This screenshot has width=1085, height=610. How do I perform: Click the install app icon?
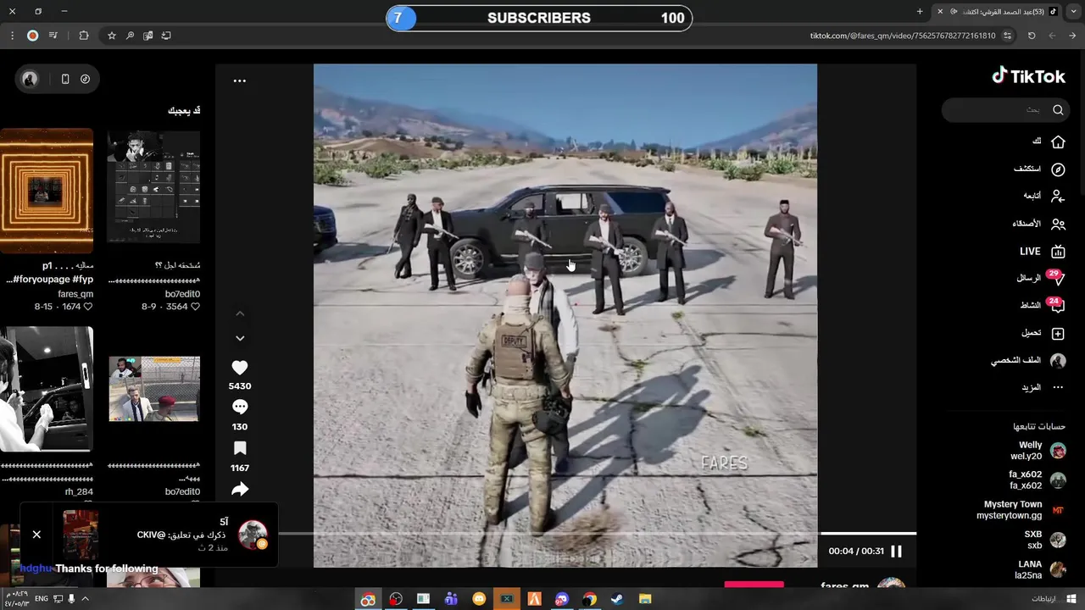tap(166, 36)
